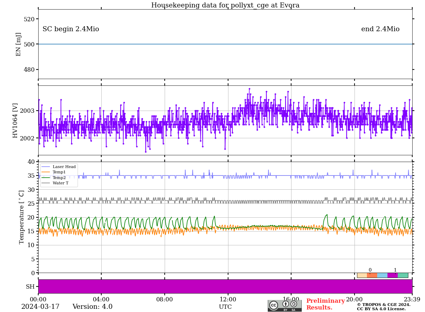This screenshot has height=312, width=425.
Task: Click the 2002 voltage tick label
Action: [28, 138]
